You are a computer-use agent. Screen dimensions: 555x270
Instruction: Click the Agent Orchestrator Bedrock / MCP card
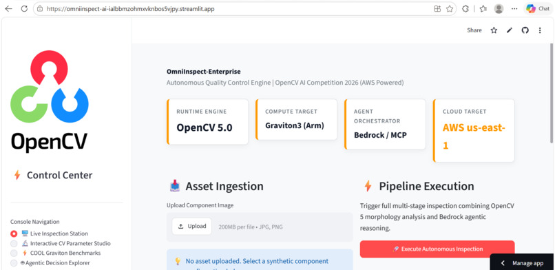pos(385,124)
